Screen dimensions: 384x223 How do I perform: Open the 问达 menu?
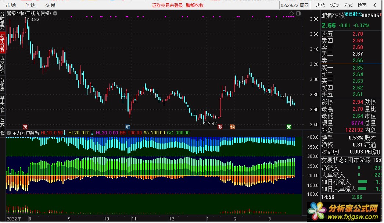coord(30,5)
